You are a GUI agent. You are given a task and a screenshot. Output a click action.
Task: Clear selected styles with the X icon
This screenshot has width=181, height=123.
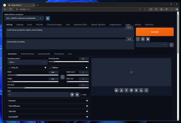163,45
